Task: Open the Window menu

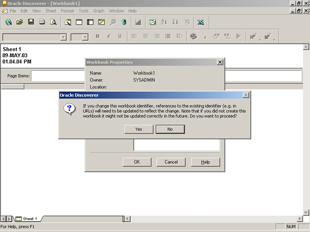Action: pos(116,11)
